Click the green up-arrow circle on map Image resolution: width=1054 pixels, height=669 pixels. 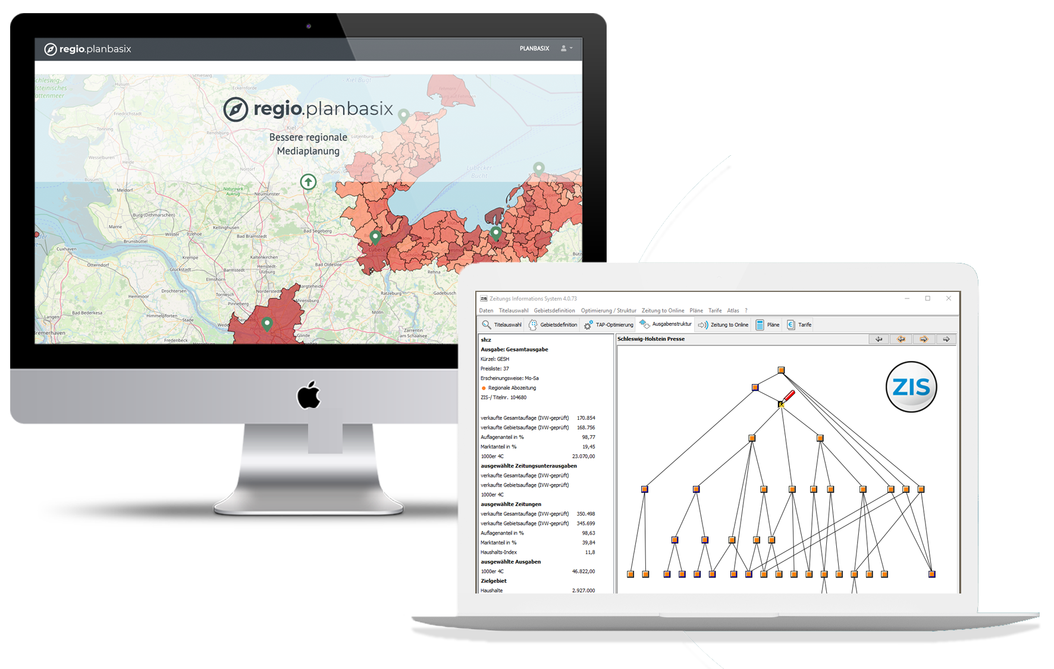[x=308, y=182]
